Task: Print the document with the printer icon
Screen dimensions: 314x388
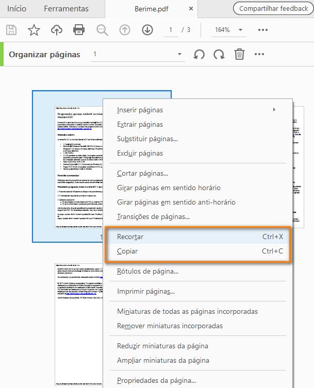Action: click(x=79, y=30)
